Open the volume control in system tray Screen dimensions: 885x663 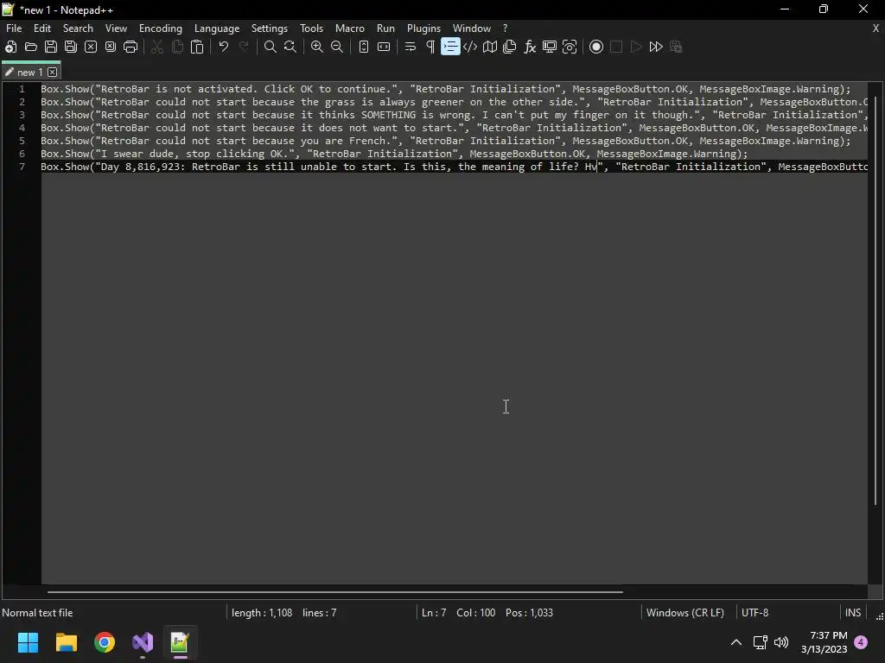pos(781,642)
